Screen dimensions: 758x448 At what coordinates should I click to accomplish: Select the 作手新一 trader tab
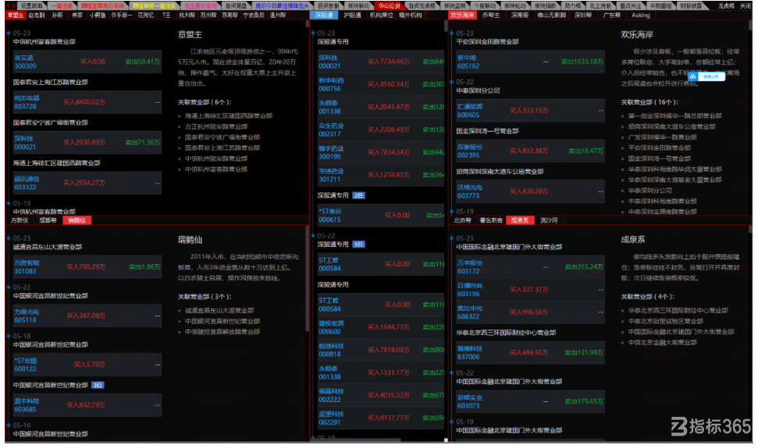click(122, 15)
